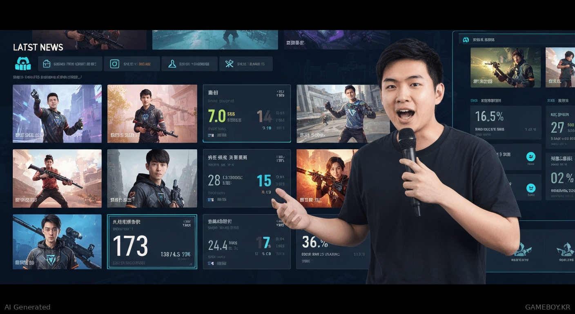575x314 pixels.
Task: Open the card of man shouldering rifle in desert
Action: click(x=57, y=178)
